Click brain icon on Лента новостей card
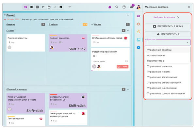 [x=41, y=119]
